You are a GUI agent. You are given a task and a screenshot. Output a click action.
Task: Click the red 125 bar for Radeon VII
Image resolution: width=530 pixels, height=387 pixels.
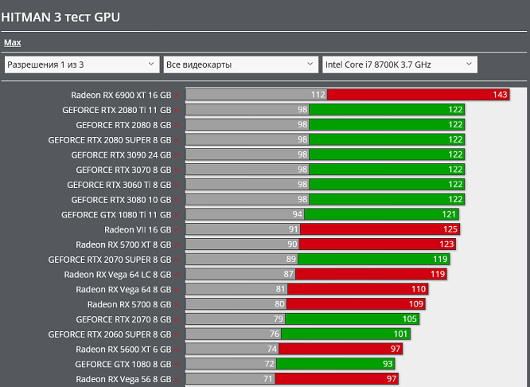click(x=380, y=229)
